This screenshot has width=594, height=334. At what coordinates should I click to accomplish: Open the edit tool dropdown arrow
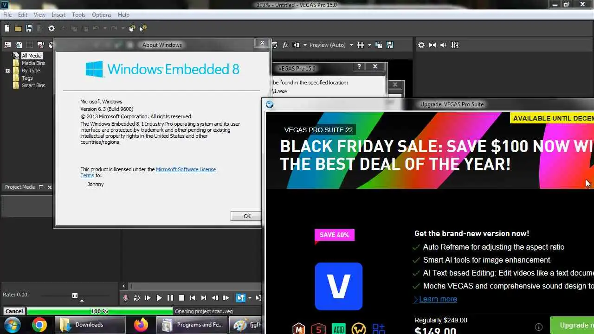250,298
